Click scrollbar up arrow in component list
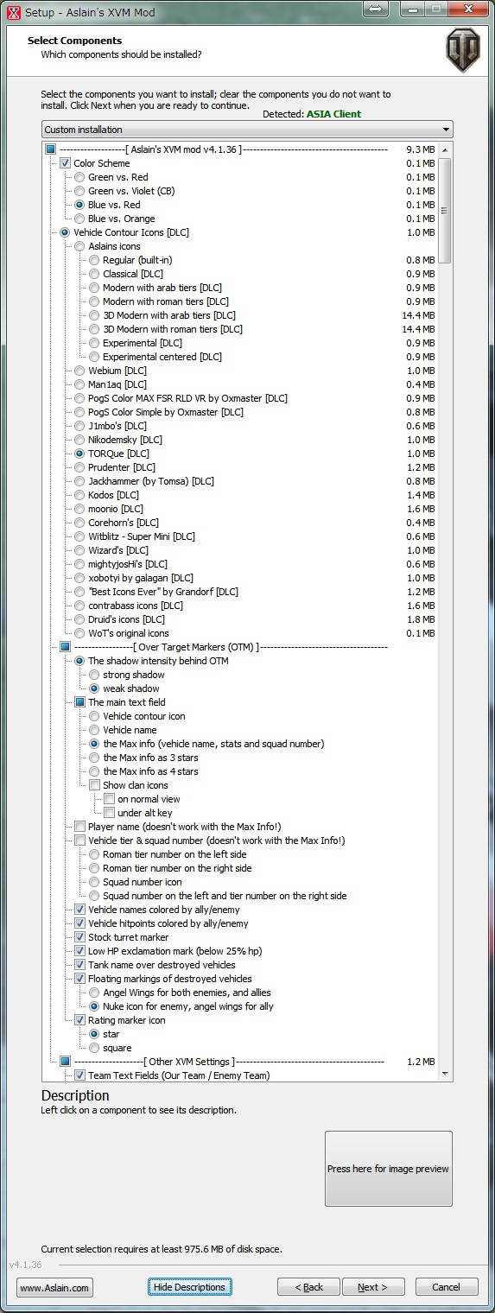 pyautogui.click(x=445, y=150)
